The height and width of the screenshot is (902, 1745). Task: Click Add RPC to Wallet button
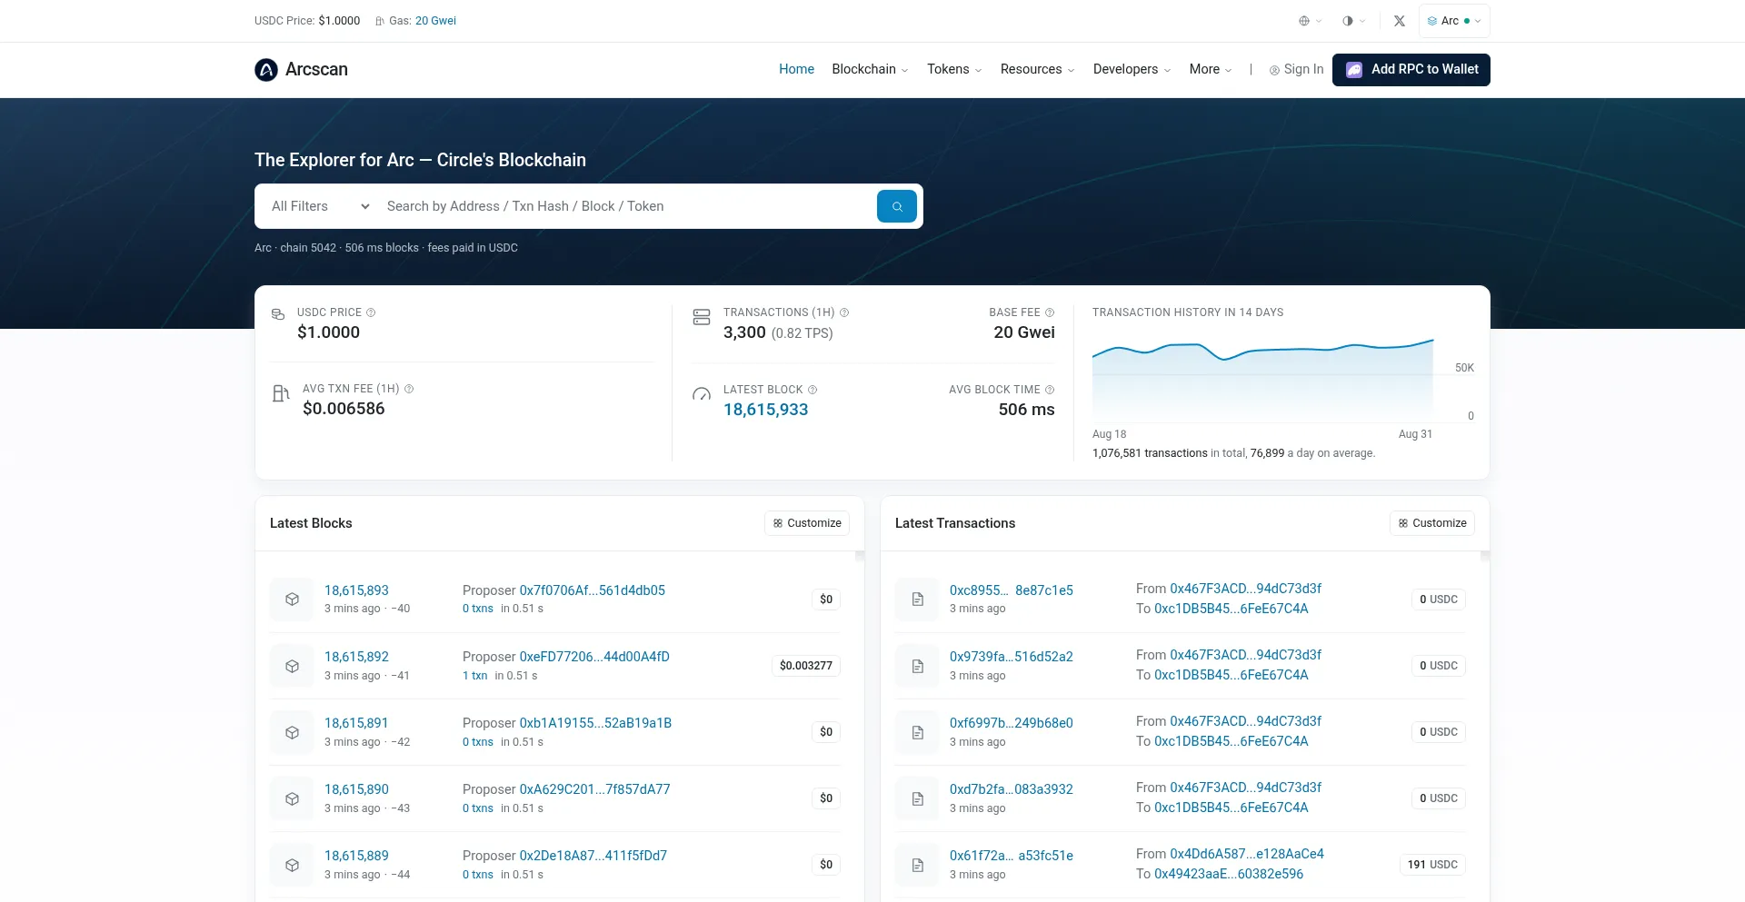point(1411,70)
